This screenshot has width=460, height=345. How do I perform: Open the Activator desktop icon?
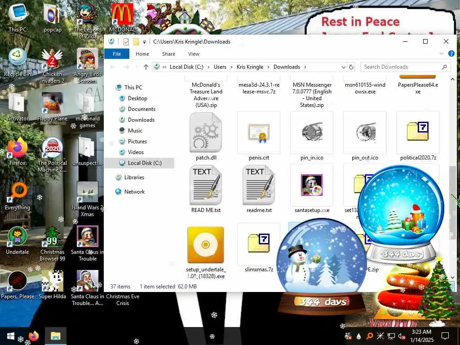pos(18,107)
